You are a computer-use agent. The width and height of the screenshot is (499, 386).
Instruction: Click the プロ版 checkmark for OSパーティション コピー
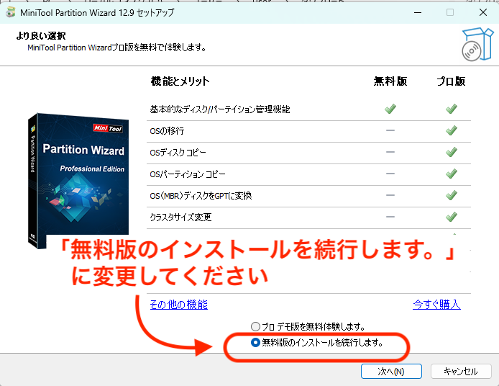452,174
